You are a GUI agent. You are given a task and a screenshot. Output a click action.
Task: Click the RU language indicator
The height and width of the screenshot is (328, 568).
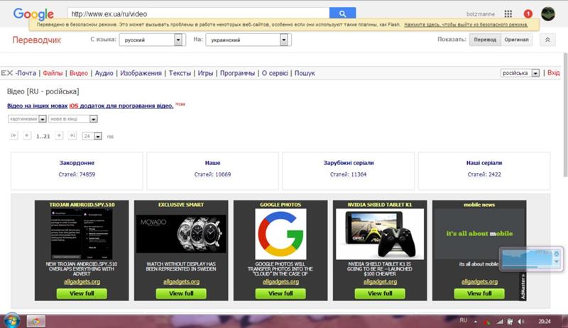tap(463, 320)
